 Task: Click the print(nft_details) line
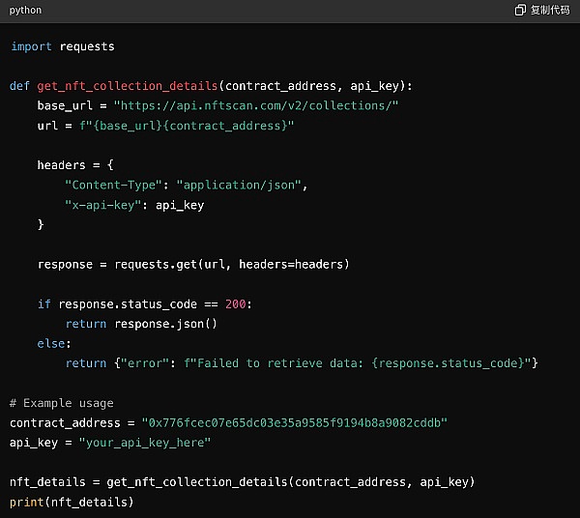pyautogui.click(x=72, y=502)
